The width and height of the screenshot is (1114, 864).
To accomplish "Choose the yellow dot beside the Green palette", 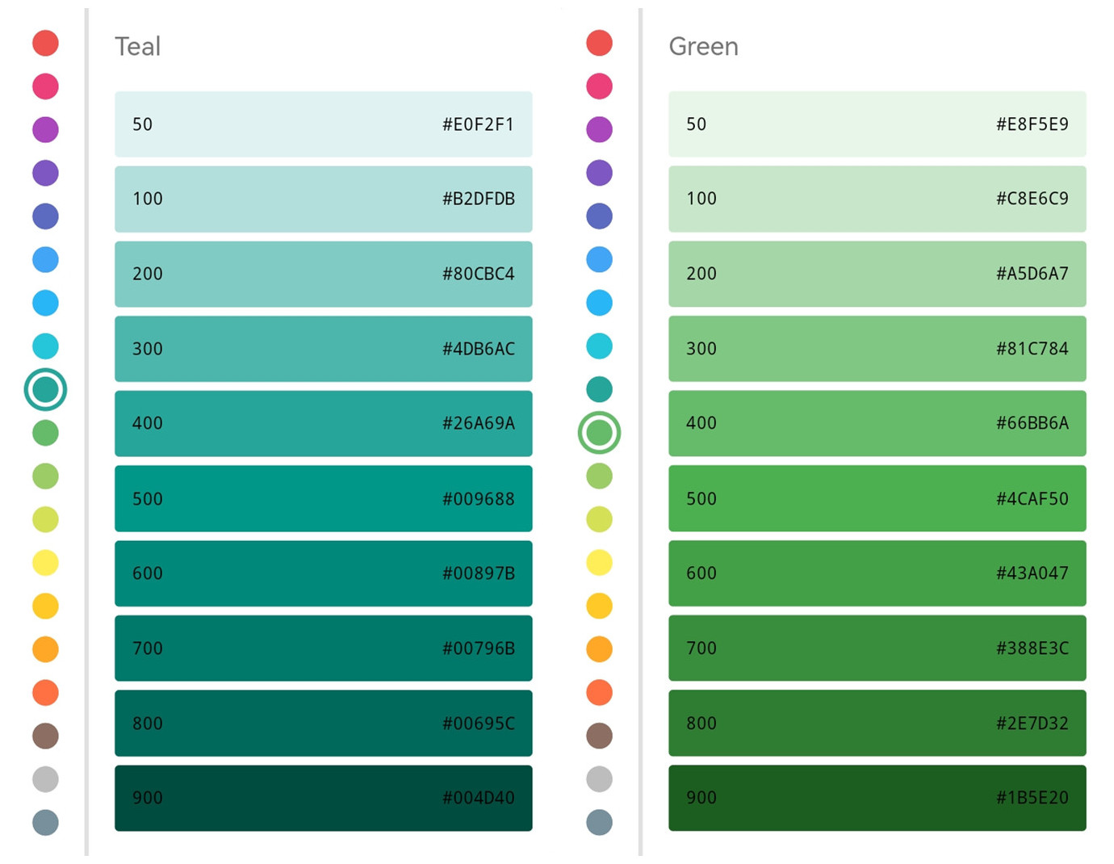I will tap(599, 563).
